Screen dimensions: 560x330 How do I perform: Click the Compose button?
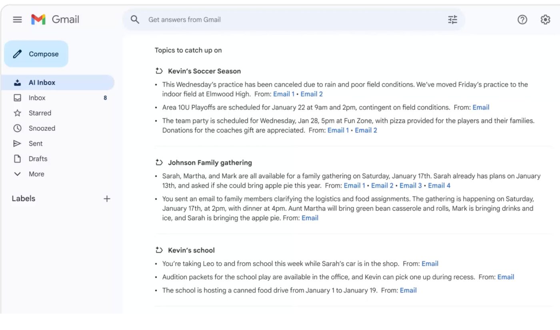tap(36, 54)
